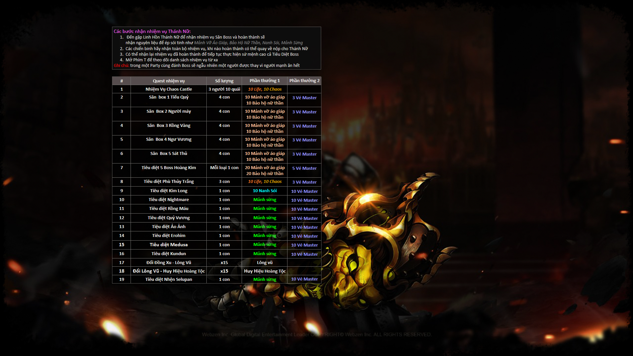Viewport: 633px width, 356px height.
Task: Select 'Tiêu diệt Phù Thủy Trắng' quest
Action: [x=168, y=182]
